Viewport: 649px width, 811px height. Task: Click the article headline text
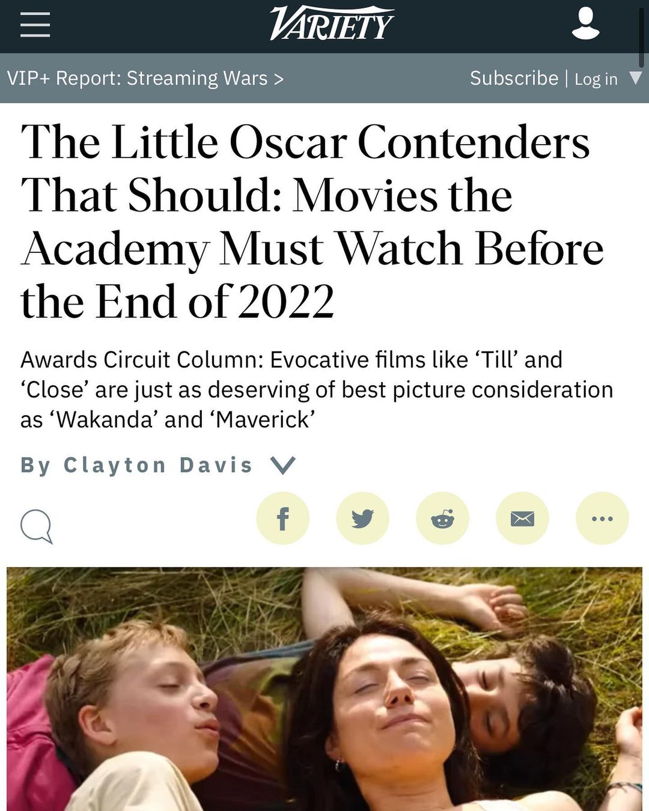pyautogui.click(x=312, y=221)
